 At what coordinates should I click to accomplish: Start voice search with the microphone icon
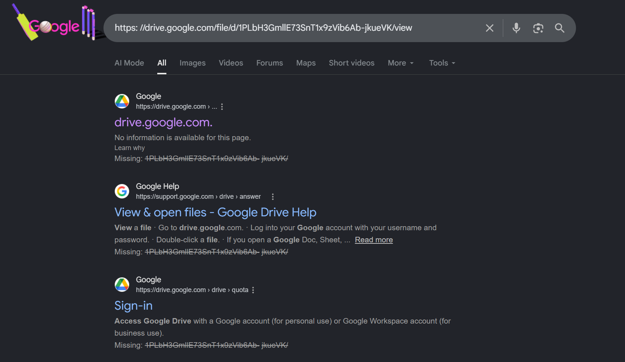coord(516,28)
